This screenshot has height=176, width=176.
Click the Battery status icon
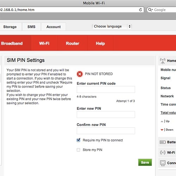pos(163,142)
